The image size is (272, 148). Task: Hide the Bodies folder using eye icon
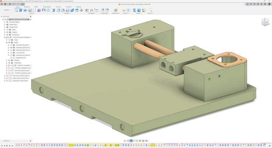click(x=9, y=42)
